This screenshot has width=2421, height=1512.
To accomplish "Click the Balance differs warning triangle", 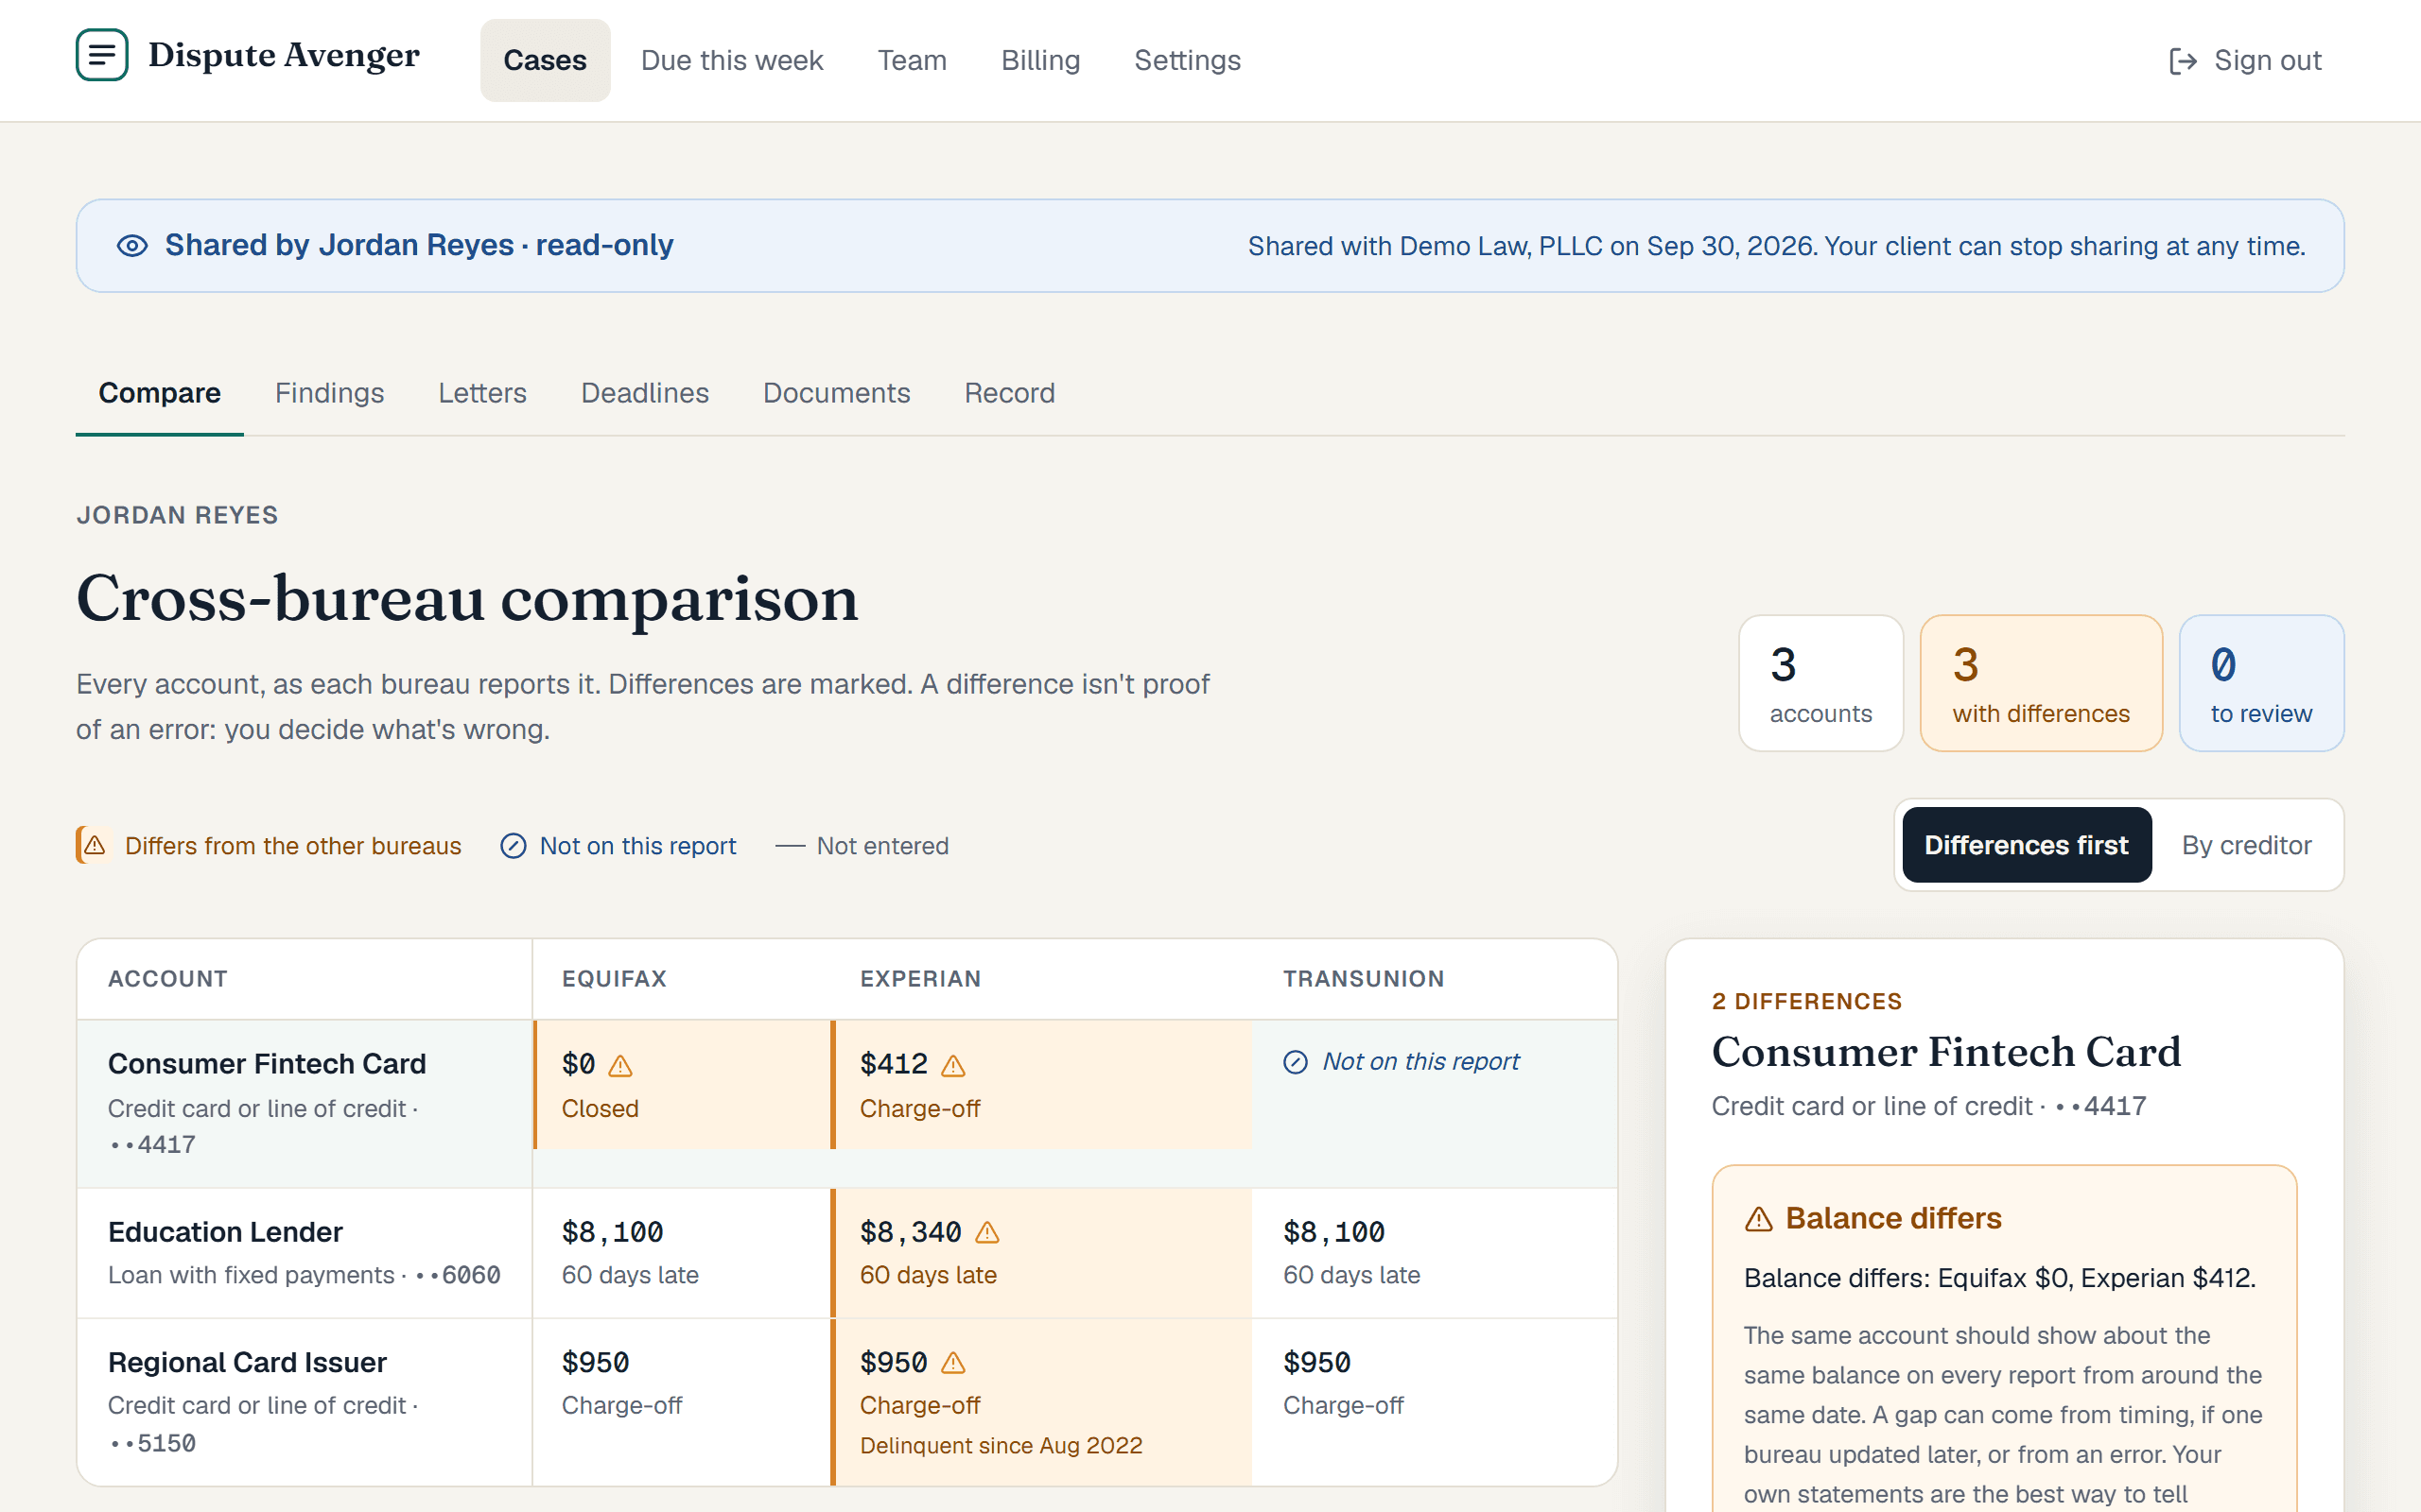I will click(1759, 1219).
